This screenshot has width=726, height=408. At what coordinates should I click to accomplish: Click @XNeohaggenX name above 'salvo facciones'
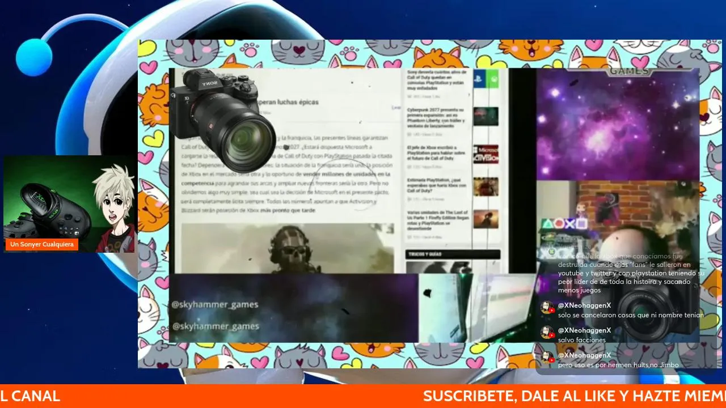(x=584, y=330)
